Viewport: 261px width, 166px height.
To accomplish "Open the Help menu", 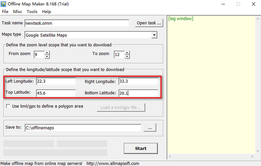I will click(47, 12).
